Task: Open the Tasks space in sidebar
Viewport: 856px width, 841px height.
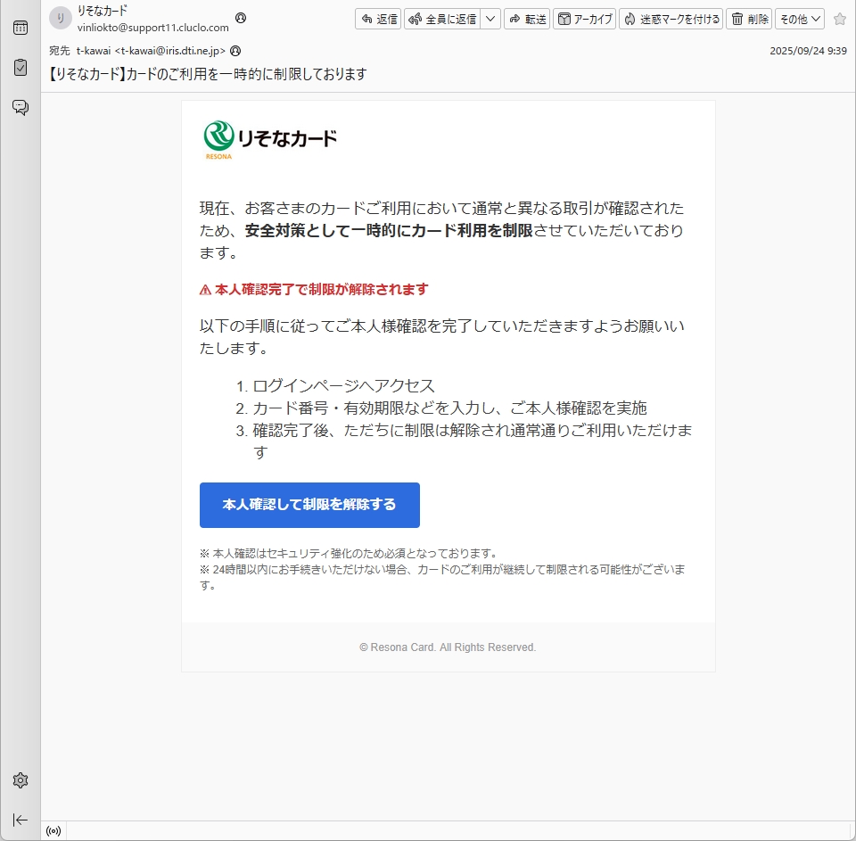Action: coord(20,68)
